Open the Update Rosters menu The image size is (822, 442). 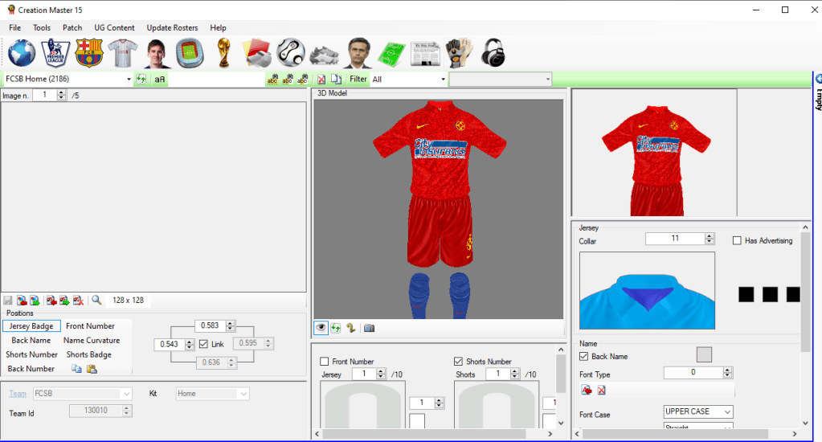click(x=172, y=27)
